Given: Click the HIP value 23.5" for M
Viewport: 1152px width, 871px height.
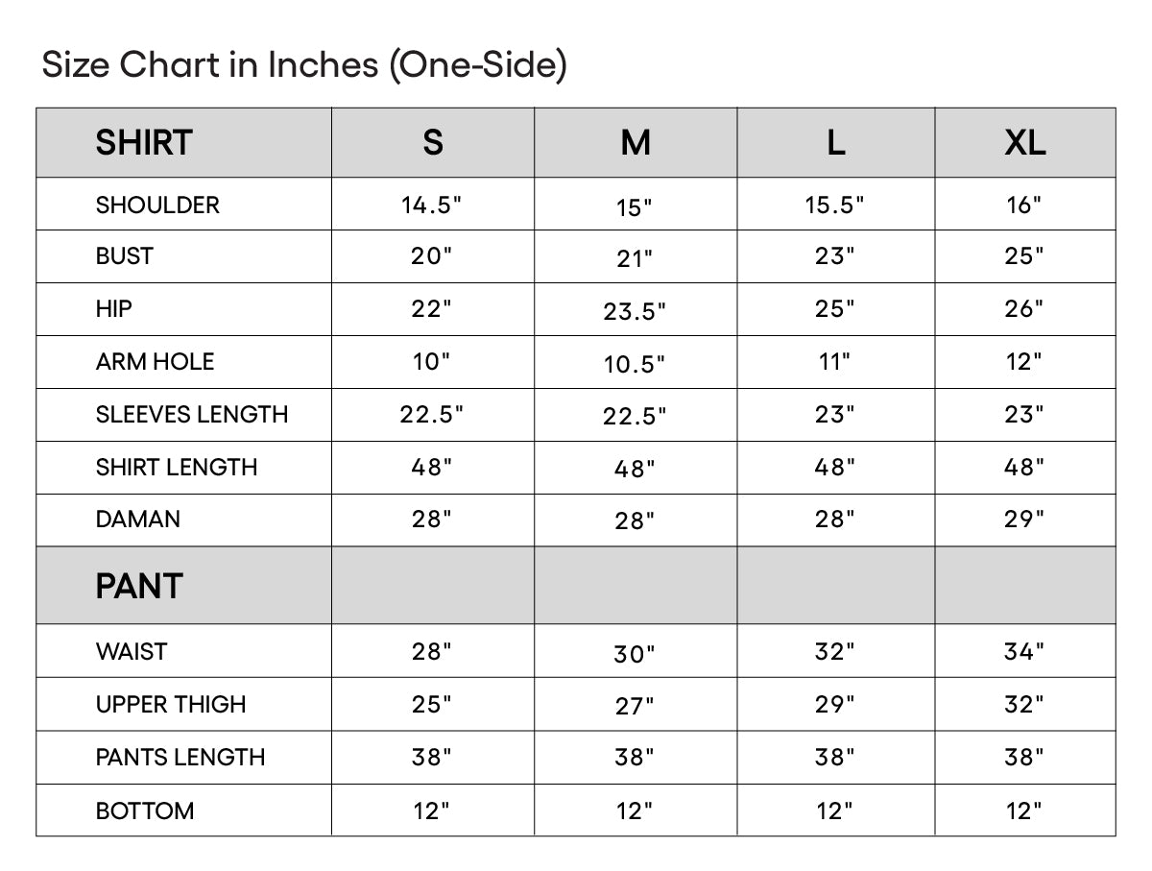Looking at the screenshot, I should [635, 312].
